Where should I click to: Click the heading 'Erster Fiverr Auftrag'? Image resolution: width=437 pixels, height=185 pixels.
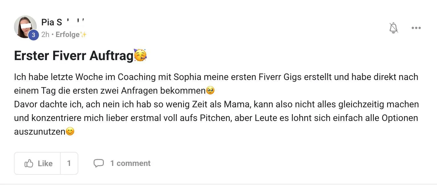pos(73,55)
